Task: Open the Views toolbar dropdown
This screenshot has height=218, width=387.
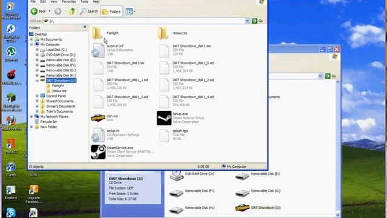Action: tap(130, 12)
